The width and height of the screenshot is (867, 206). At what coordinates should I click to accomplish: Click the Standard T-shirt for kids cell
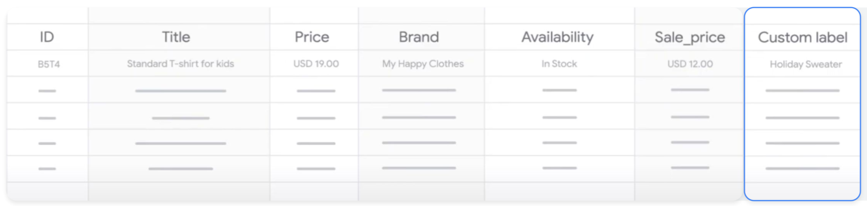coord(180,64)
